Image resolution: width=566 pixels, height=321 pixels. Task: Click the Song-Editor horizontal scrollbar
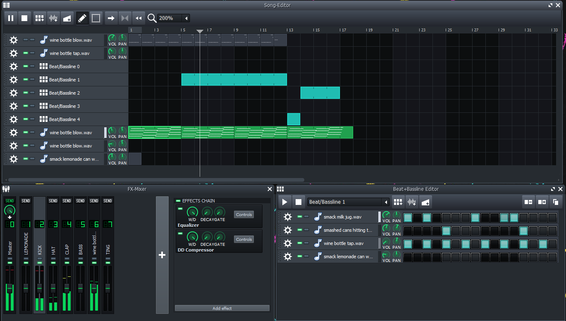156,180
